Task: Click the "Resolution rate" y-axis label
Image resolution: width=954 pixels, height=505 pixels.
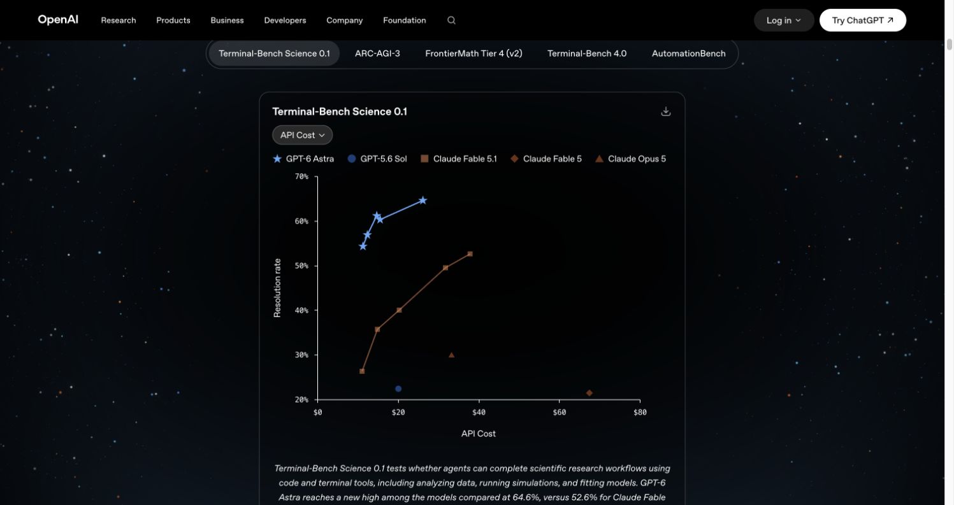Action: pos(277,288)
